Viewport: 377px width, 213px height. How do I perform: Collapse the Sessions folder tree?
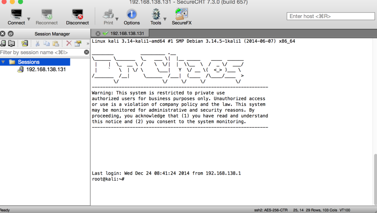(3, 62)
